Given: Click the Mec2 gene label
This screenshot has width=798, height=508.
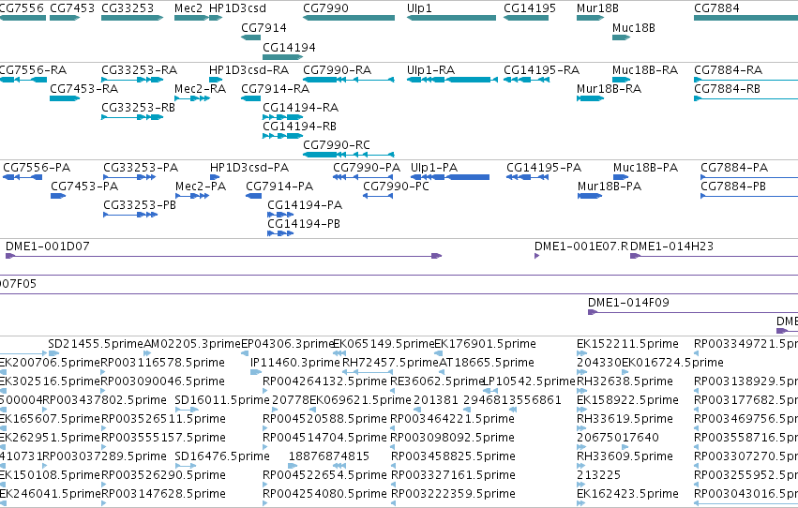Looking at the screenshot, I should (x=188, y=8).
